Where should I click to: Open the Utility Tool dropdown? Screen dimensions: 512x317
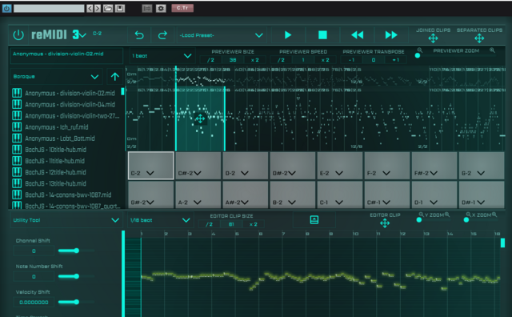[x=66, y=220]
